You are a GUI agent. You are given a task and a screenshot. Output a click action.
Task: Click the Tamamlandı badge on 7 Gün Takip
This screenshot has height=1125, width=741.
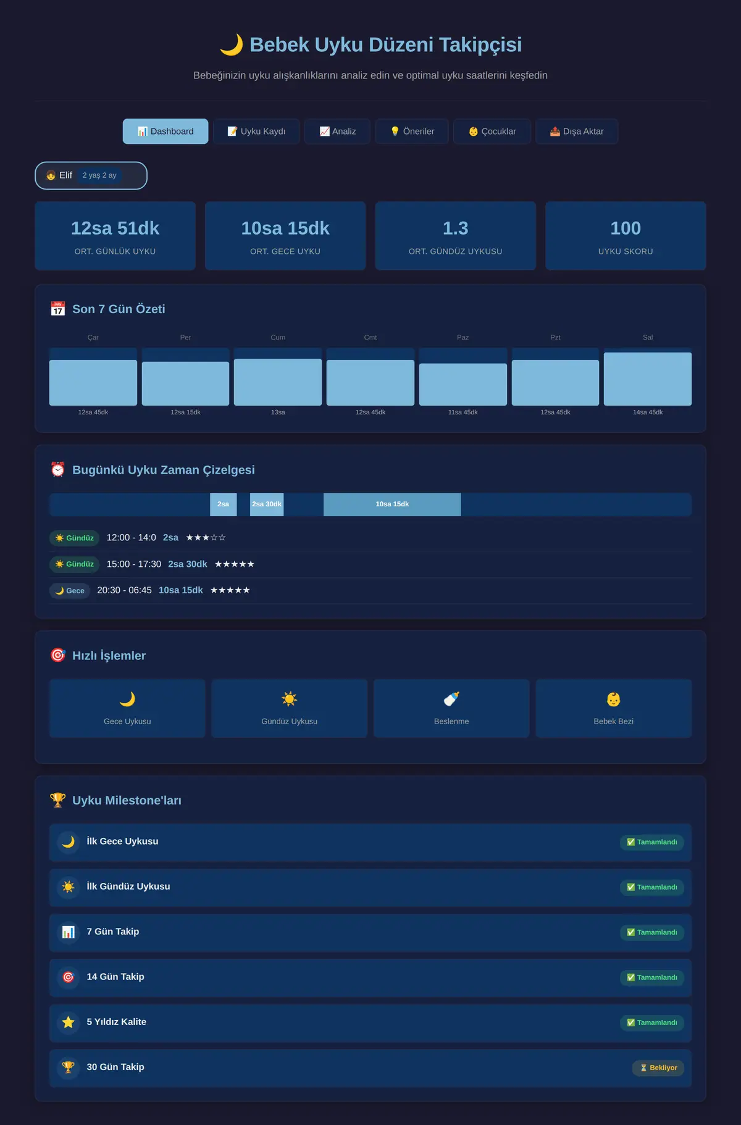pos(652,932)
